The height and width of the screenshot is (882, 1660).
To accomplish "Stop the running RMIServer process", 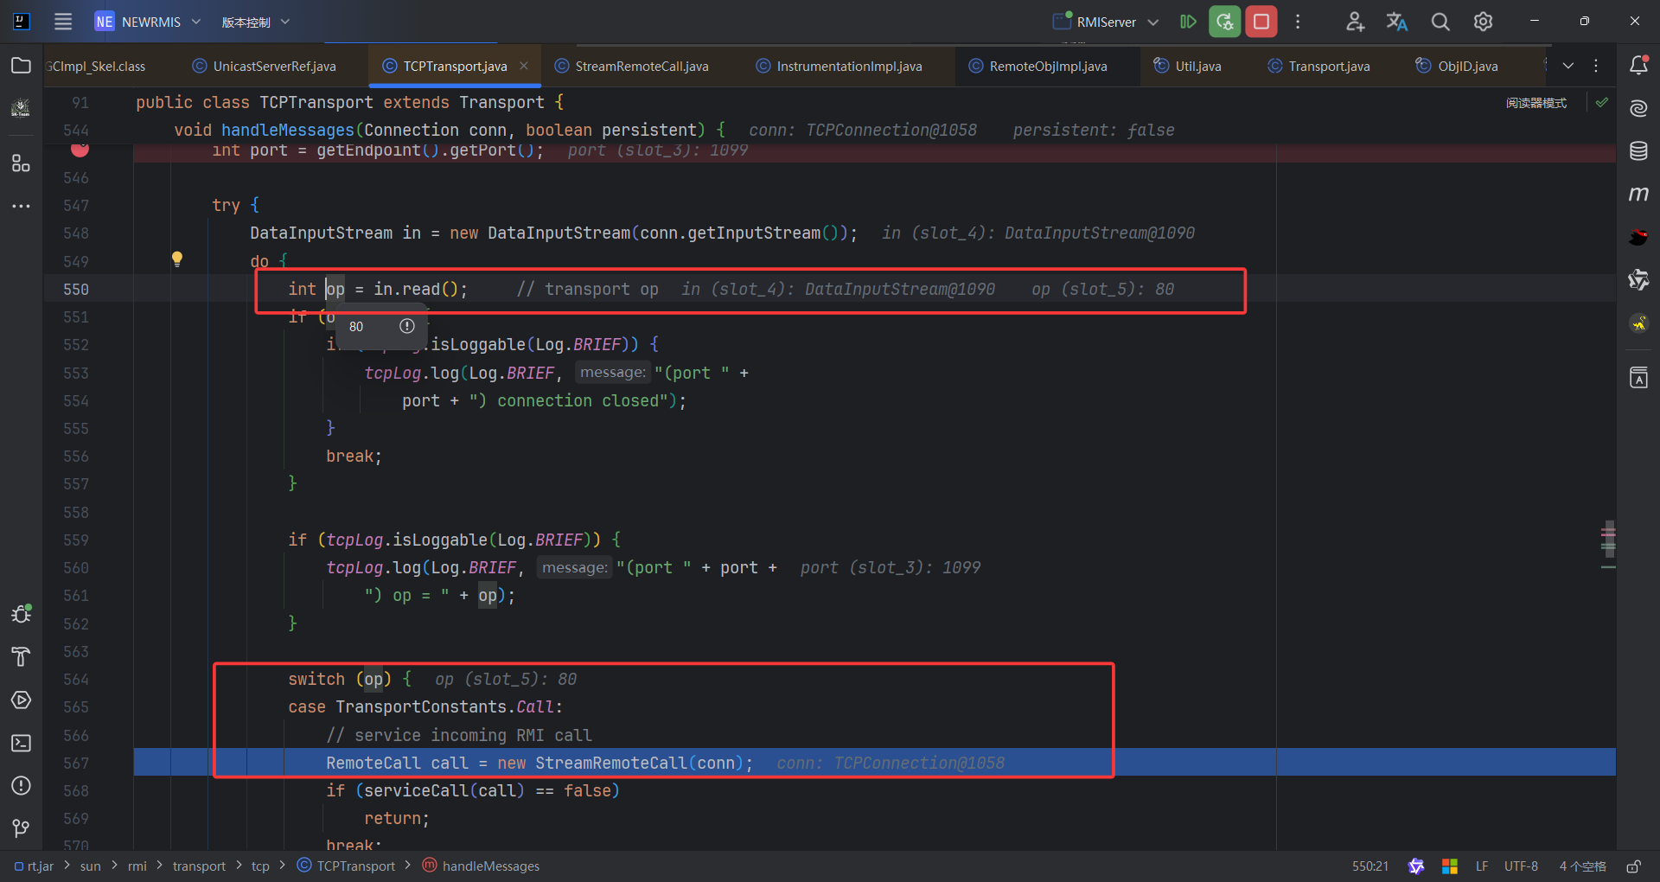I will [1261, 22].
